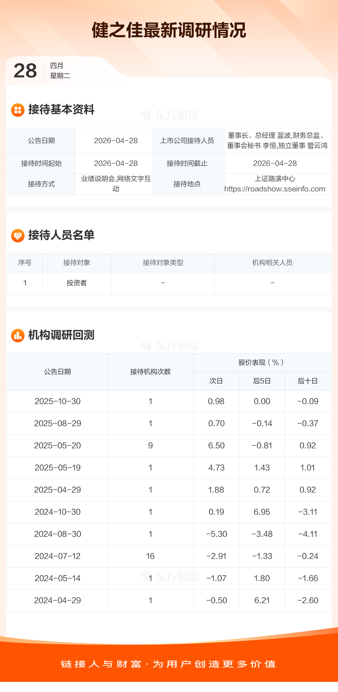Viewport: 338px width, 692px height.
Task: Click the 6.95 five-day value
Action: [262, 512]
